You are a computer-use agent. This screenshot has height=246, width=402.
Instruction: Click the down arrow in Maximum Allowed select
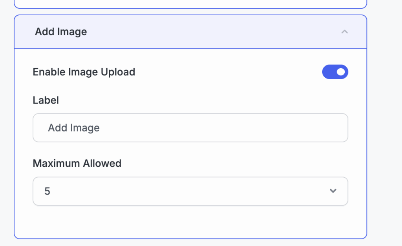pyautogui.click(x=333, y=191)
